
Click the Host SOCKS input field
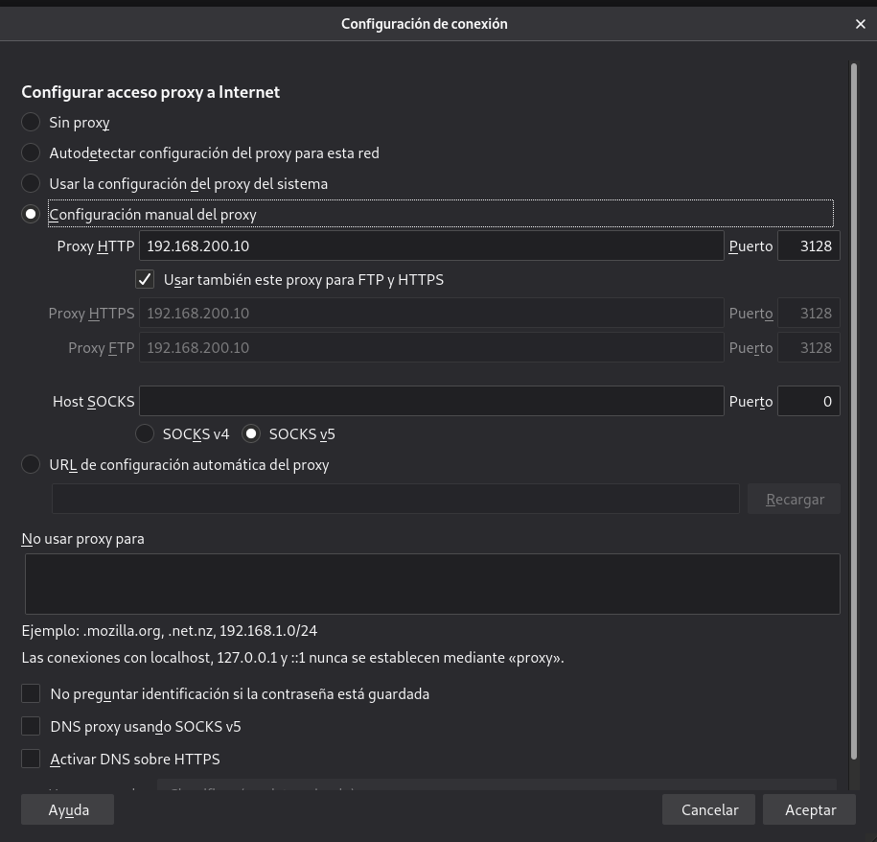pos(431,401)
